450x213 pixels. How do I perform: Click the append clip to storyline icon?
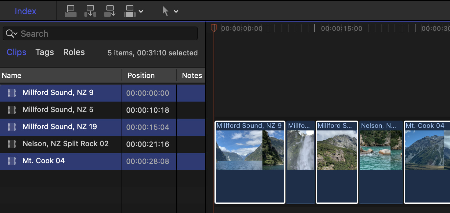point(110,11)
